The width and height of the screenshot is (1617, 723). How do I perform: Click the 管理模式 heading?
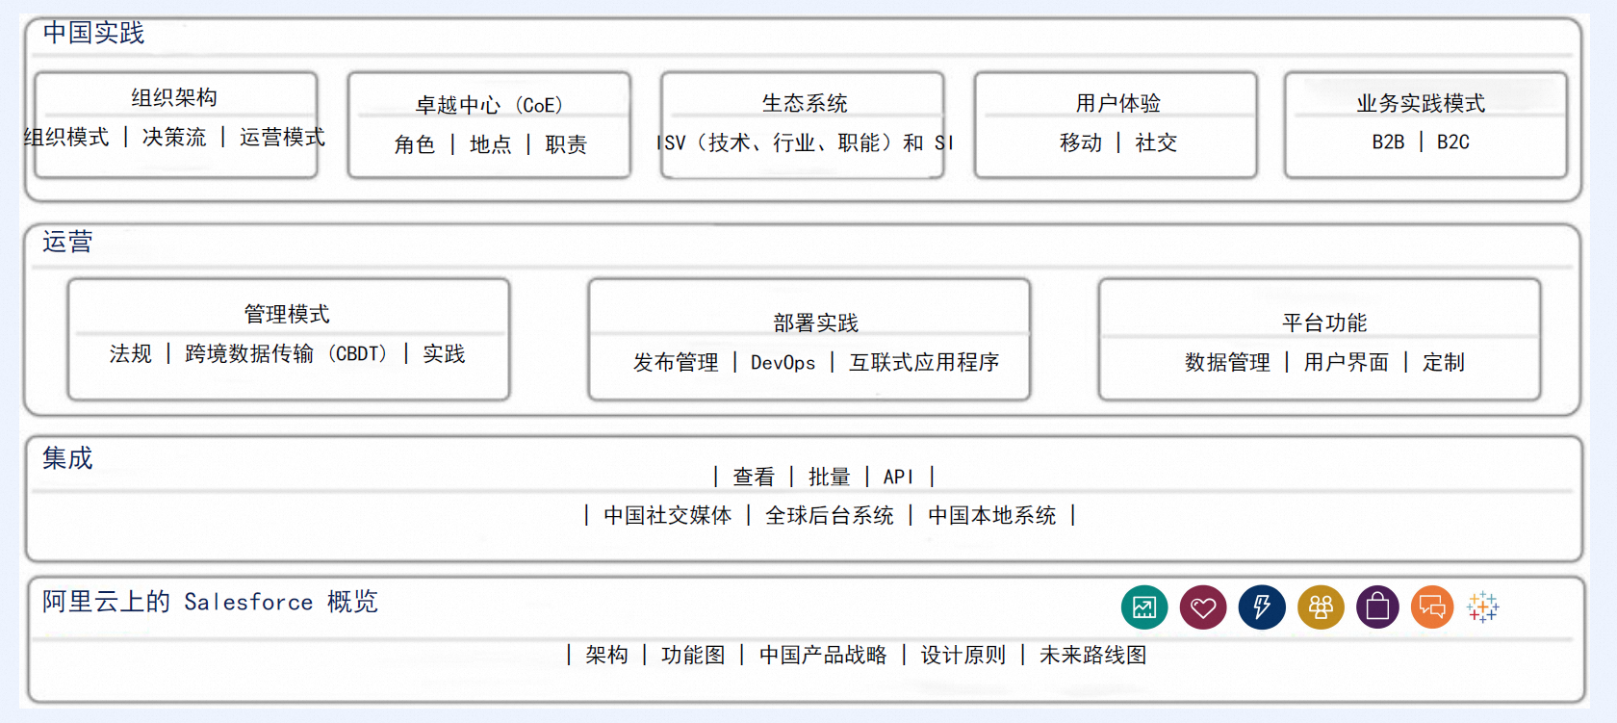click(x=287, y=314)
